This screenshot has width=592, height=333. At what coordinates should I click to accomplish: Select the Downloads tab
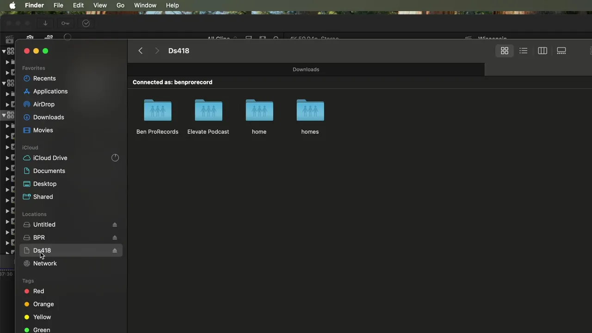306,69
